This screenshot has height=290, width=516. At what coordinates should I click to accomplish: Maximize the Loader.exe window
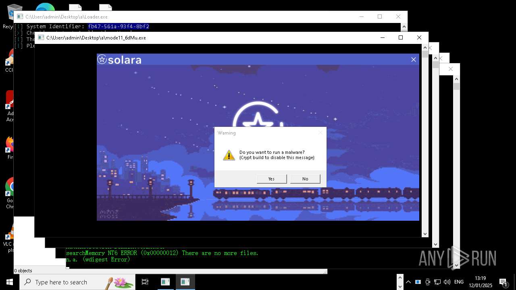[380, 17]
